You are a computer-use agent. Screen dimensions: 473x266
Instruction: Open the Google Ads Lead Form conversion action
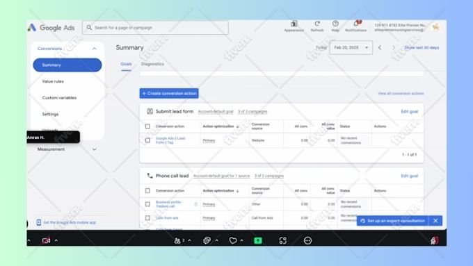[170, 140]
